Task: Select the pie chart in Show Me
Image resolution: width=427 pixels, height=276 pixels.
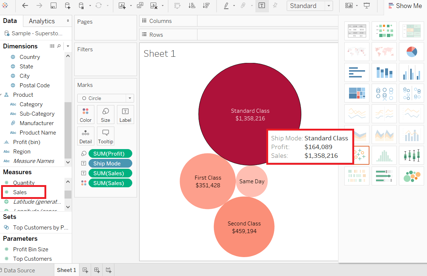Action: (411, 52)
